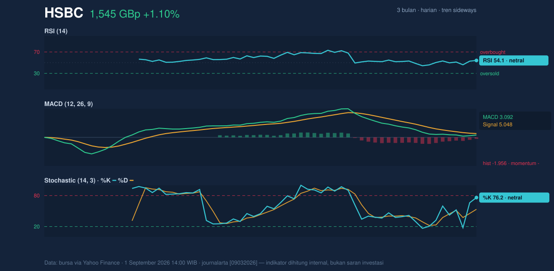Viewport: 554px width, 271px height.
Task: Click the MACD 3.092 value
Action: coord(498,117)
